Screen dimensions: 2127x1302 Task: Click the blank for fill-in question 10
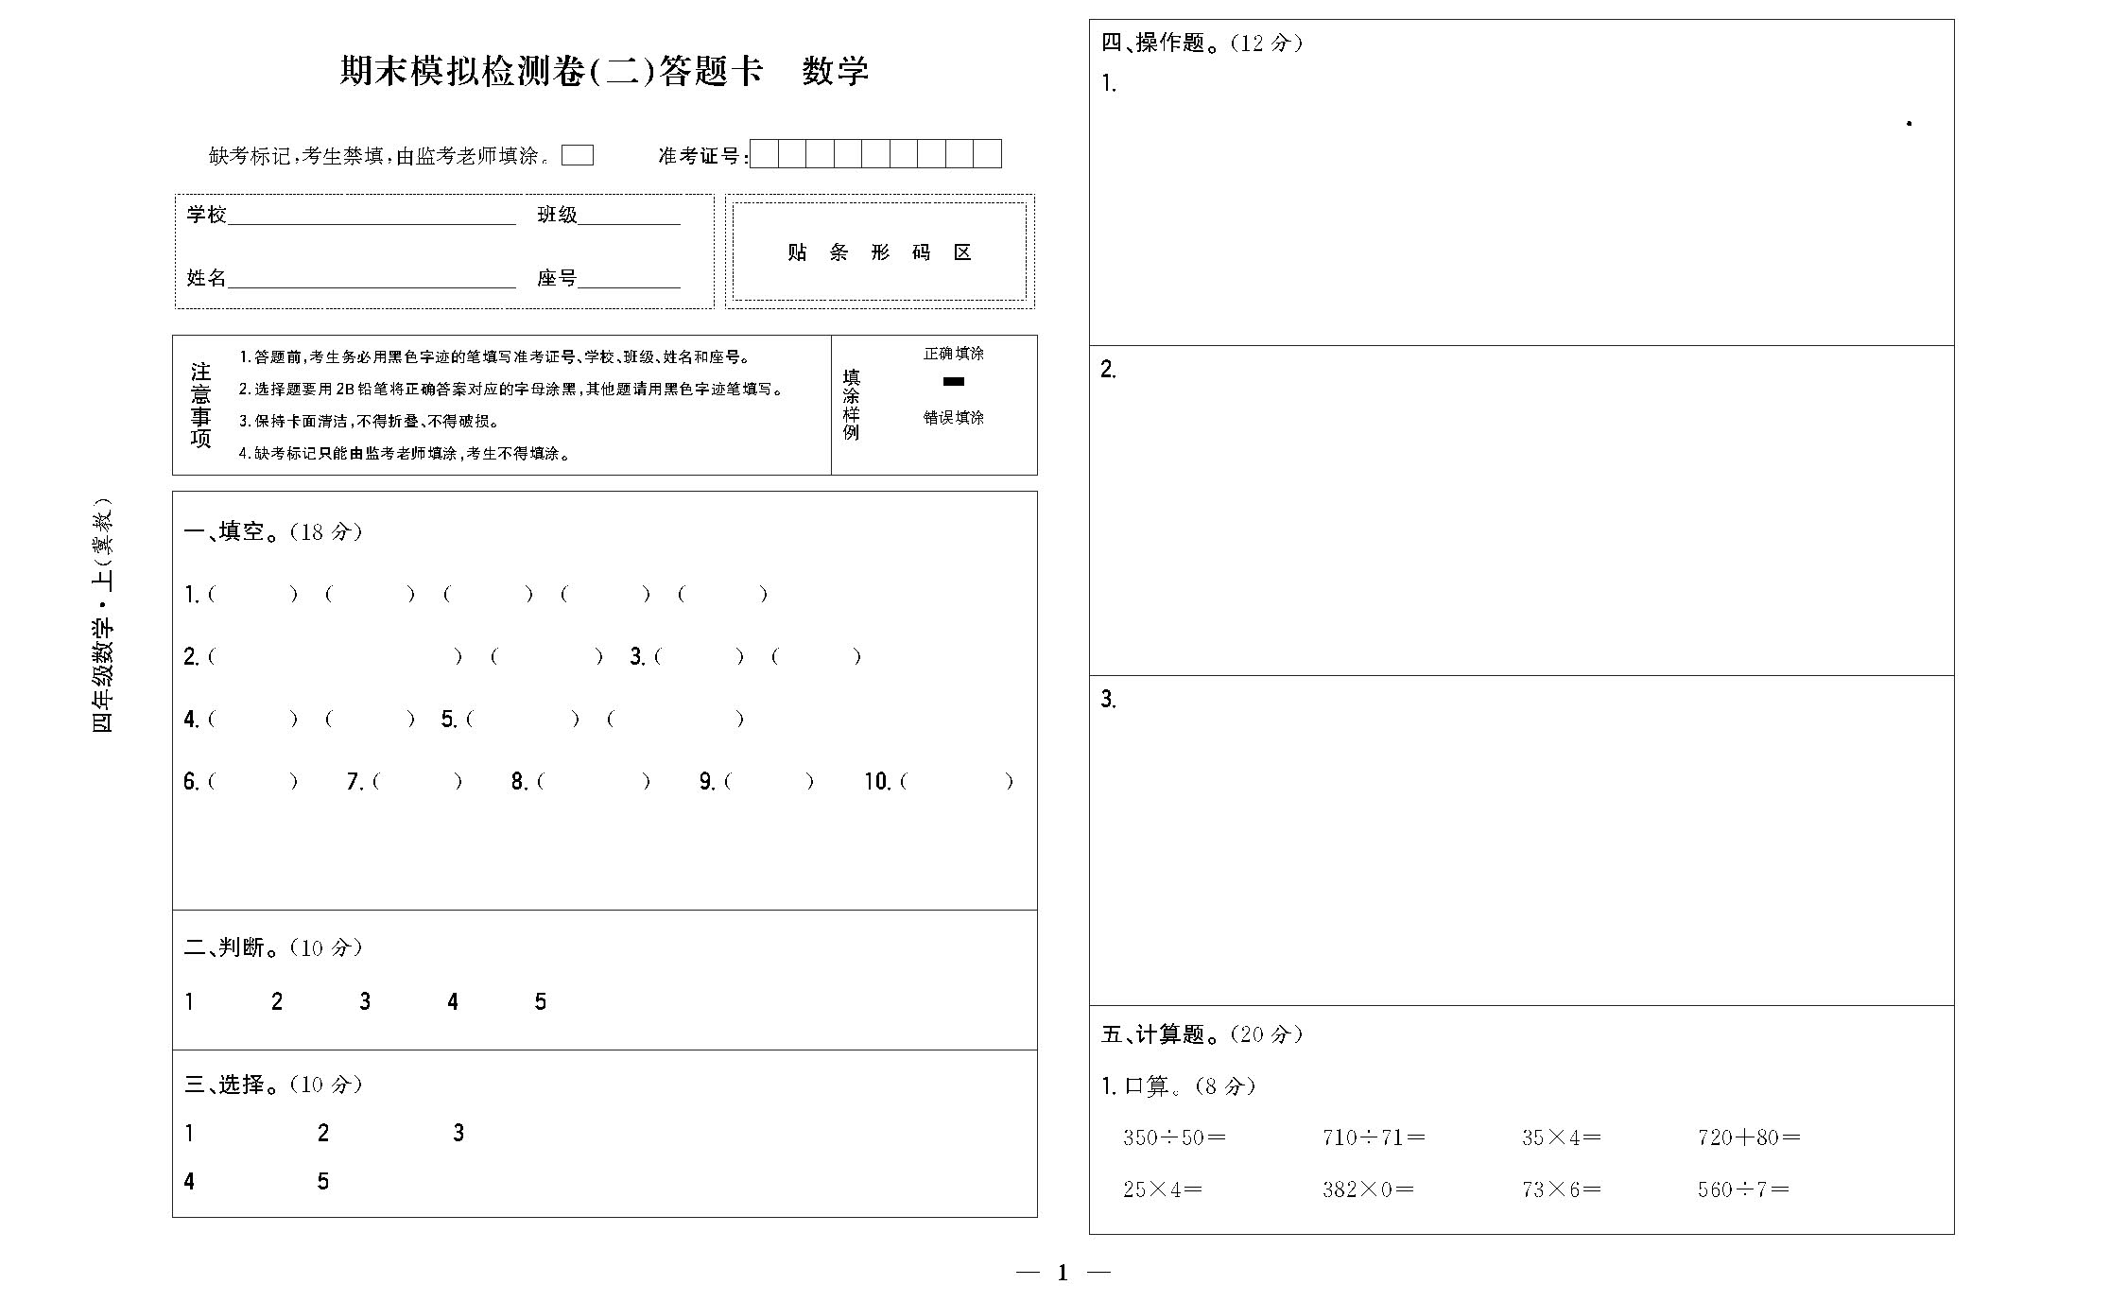coord(957,782)
